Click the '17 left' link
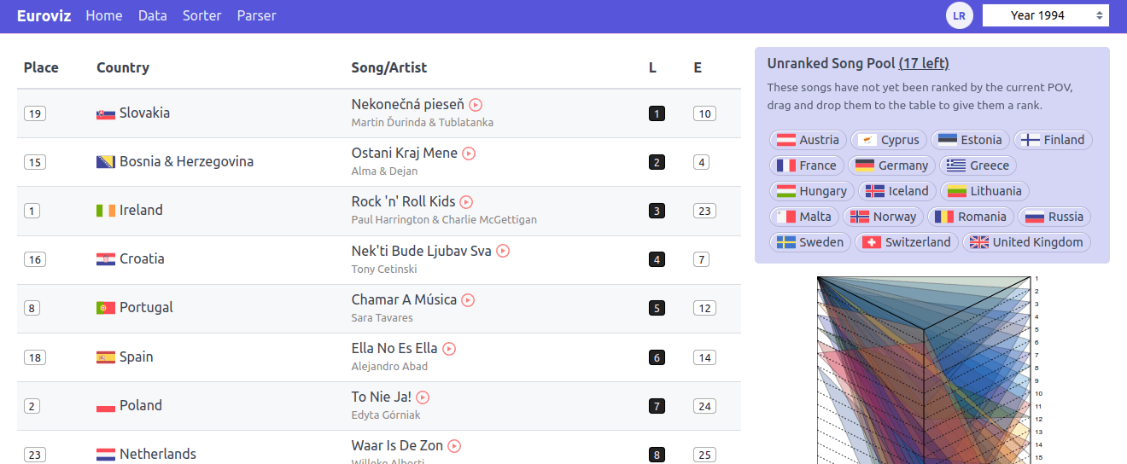Image resolution: width=1127 pixels, height=464 pixels. coord(924,63)
